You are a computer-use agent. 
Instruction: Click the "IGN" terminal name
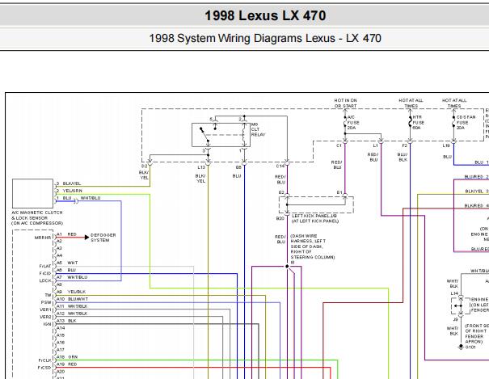[47, 324]
